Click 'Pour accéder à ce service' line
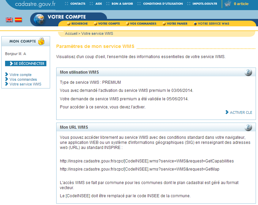 click(103, 107)
